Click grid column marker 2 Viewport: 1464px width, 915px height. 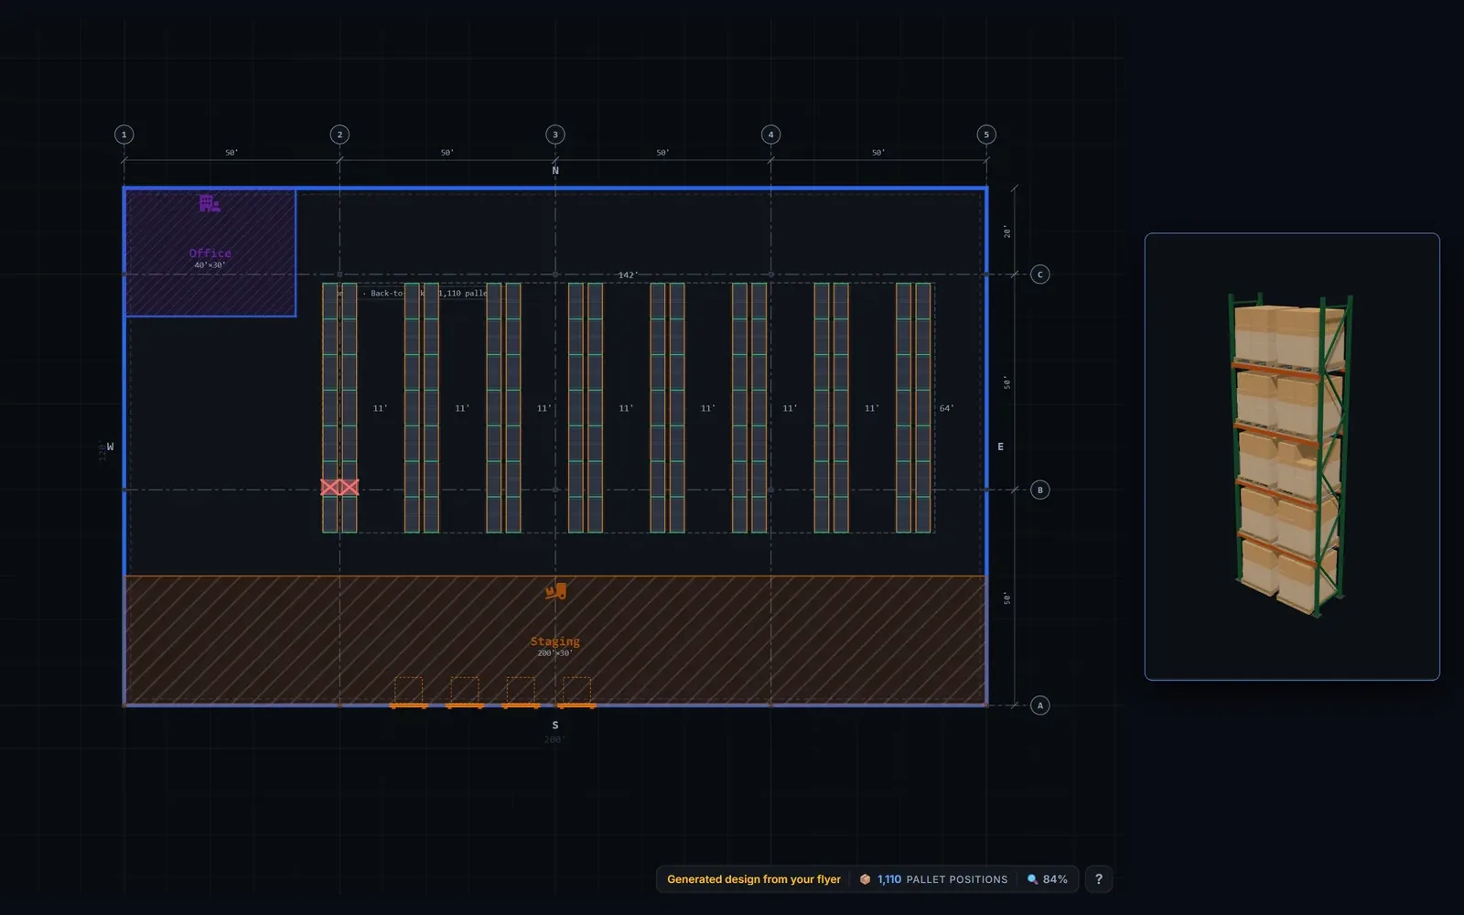339,135
